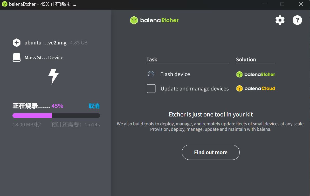The height and width of the screenshot is (196, 310).
Task: Check the Update and manage devices checkbox
Action: tap(151, 89)
